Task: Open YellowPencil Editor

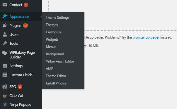Action: 60,61
